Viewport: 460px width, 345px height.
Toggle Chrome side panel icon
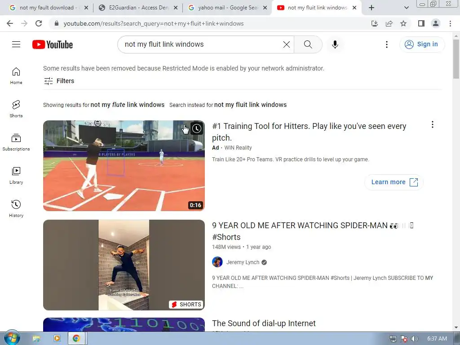421,23
